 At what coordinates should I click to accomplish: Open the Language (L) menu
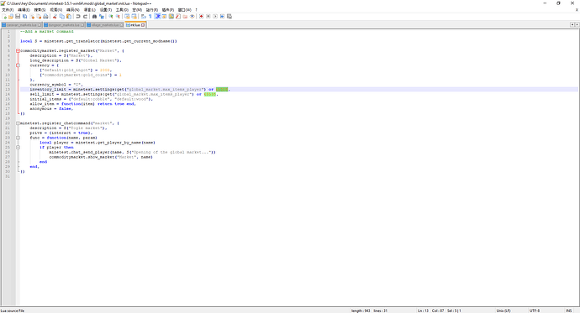click(x=89, y=9)
